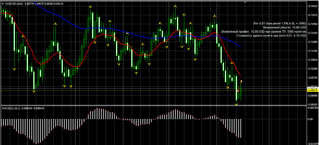Image resolution: width=319 pixels, height=145 pixels.
Task: Click the yellow 0.68975 price label
Action: (312, 91)
